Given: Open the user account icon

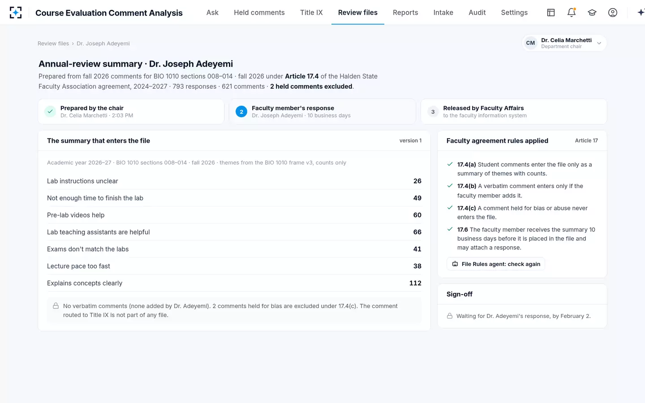Looking at the screenshot, I should (x=613, y=13).
